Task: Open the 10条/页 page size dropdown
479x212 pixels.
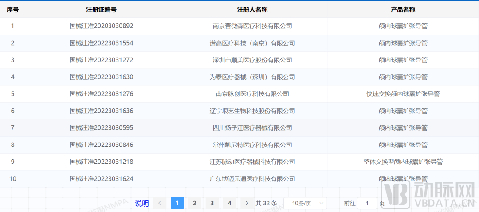Action: coord(305,203)
